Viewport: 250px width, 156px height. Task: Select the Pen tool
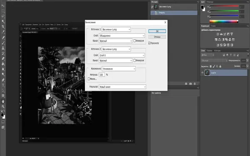[x=3, y=80]
